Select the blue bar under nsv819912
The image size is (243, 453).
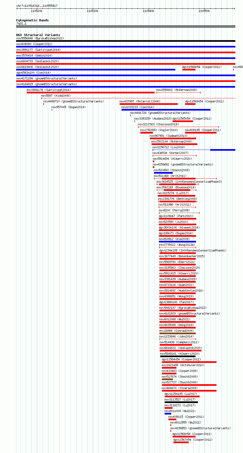[177, 242]
